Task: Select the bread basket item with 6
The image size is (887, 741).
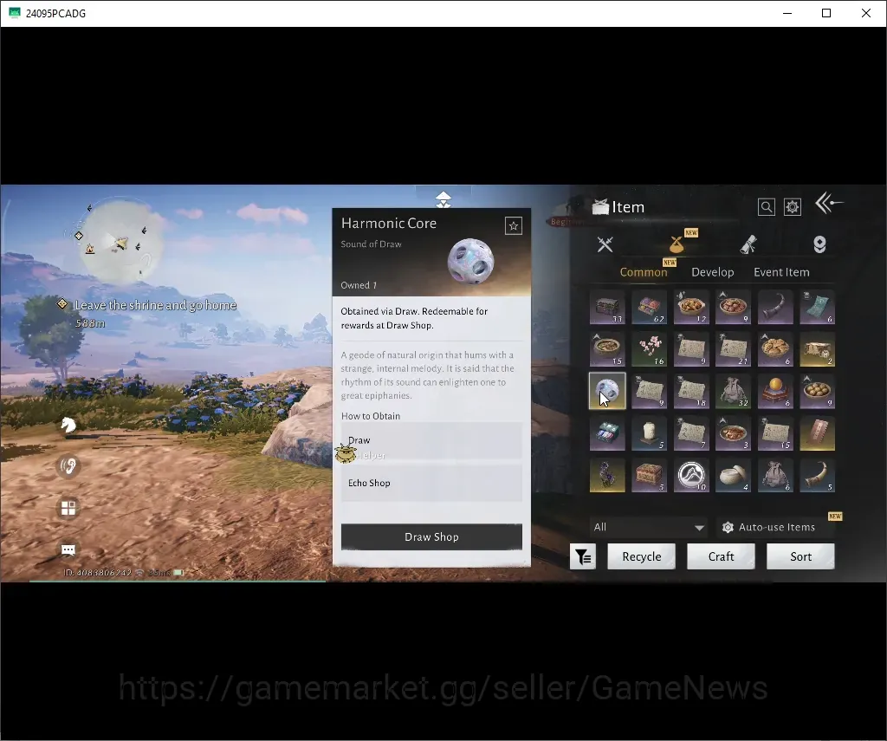Action: pyautogui.click(x=775, y=349)
